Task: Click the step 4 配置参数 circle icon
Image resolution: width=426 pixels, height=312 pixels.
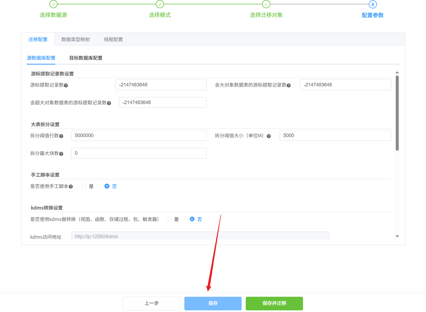Action: point(373,4)
